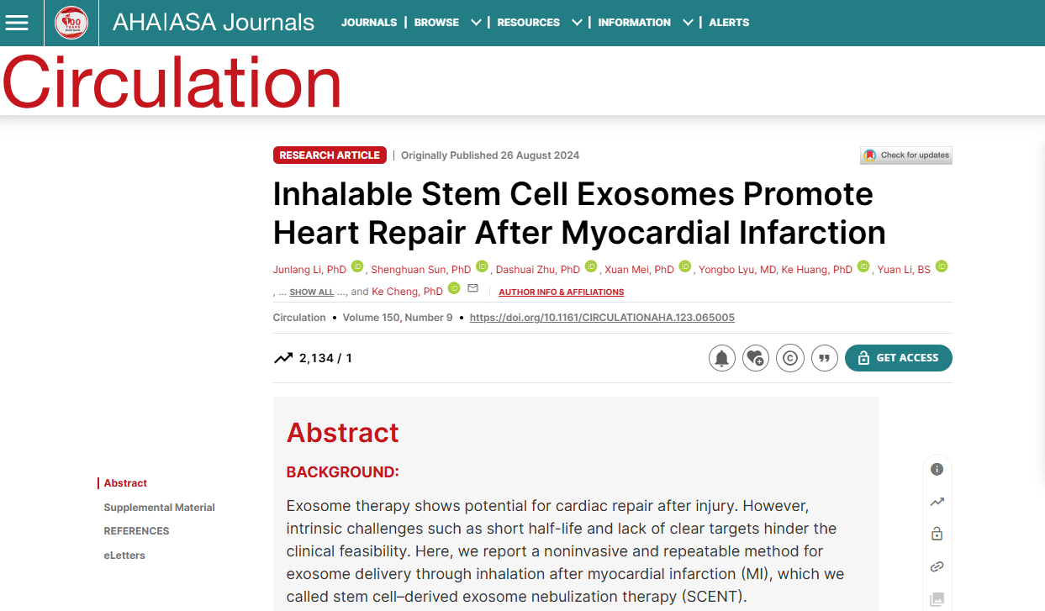Click the side rail metrics trend icon
The height and width of the screenshot is (611, 1045).
(937, 503)
